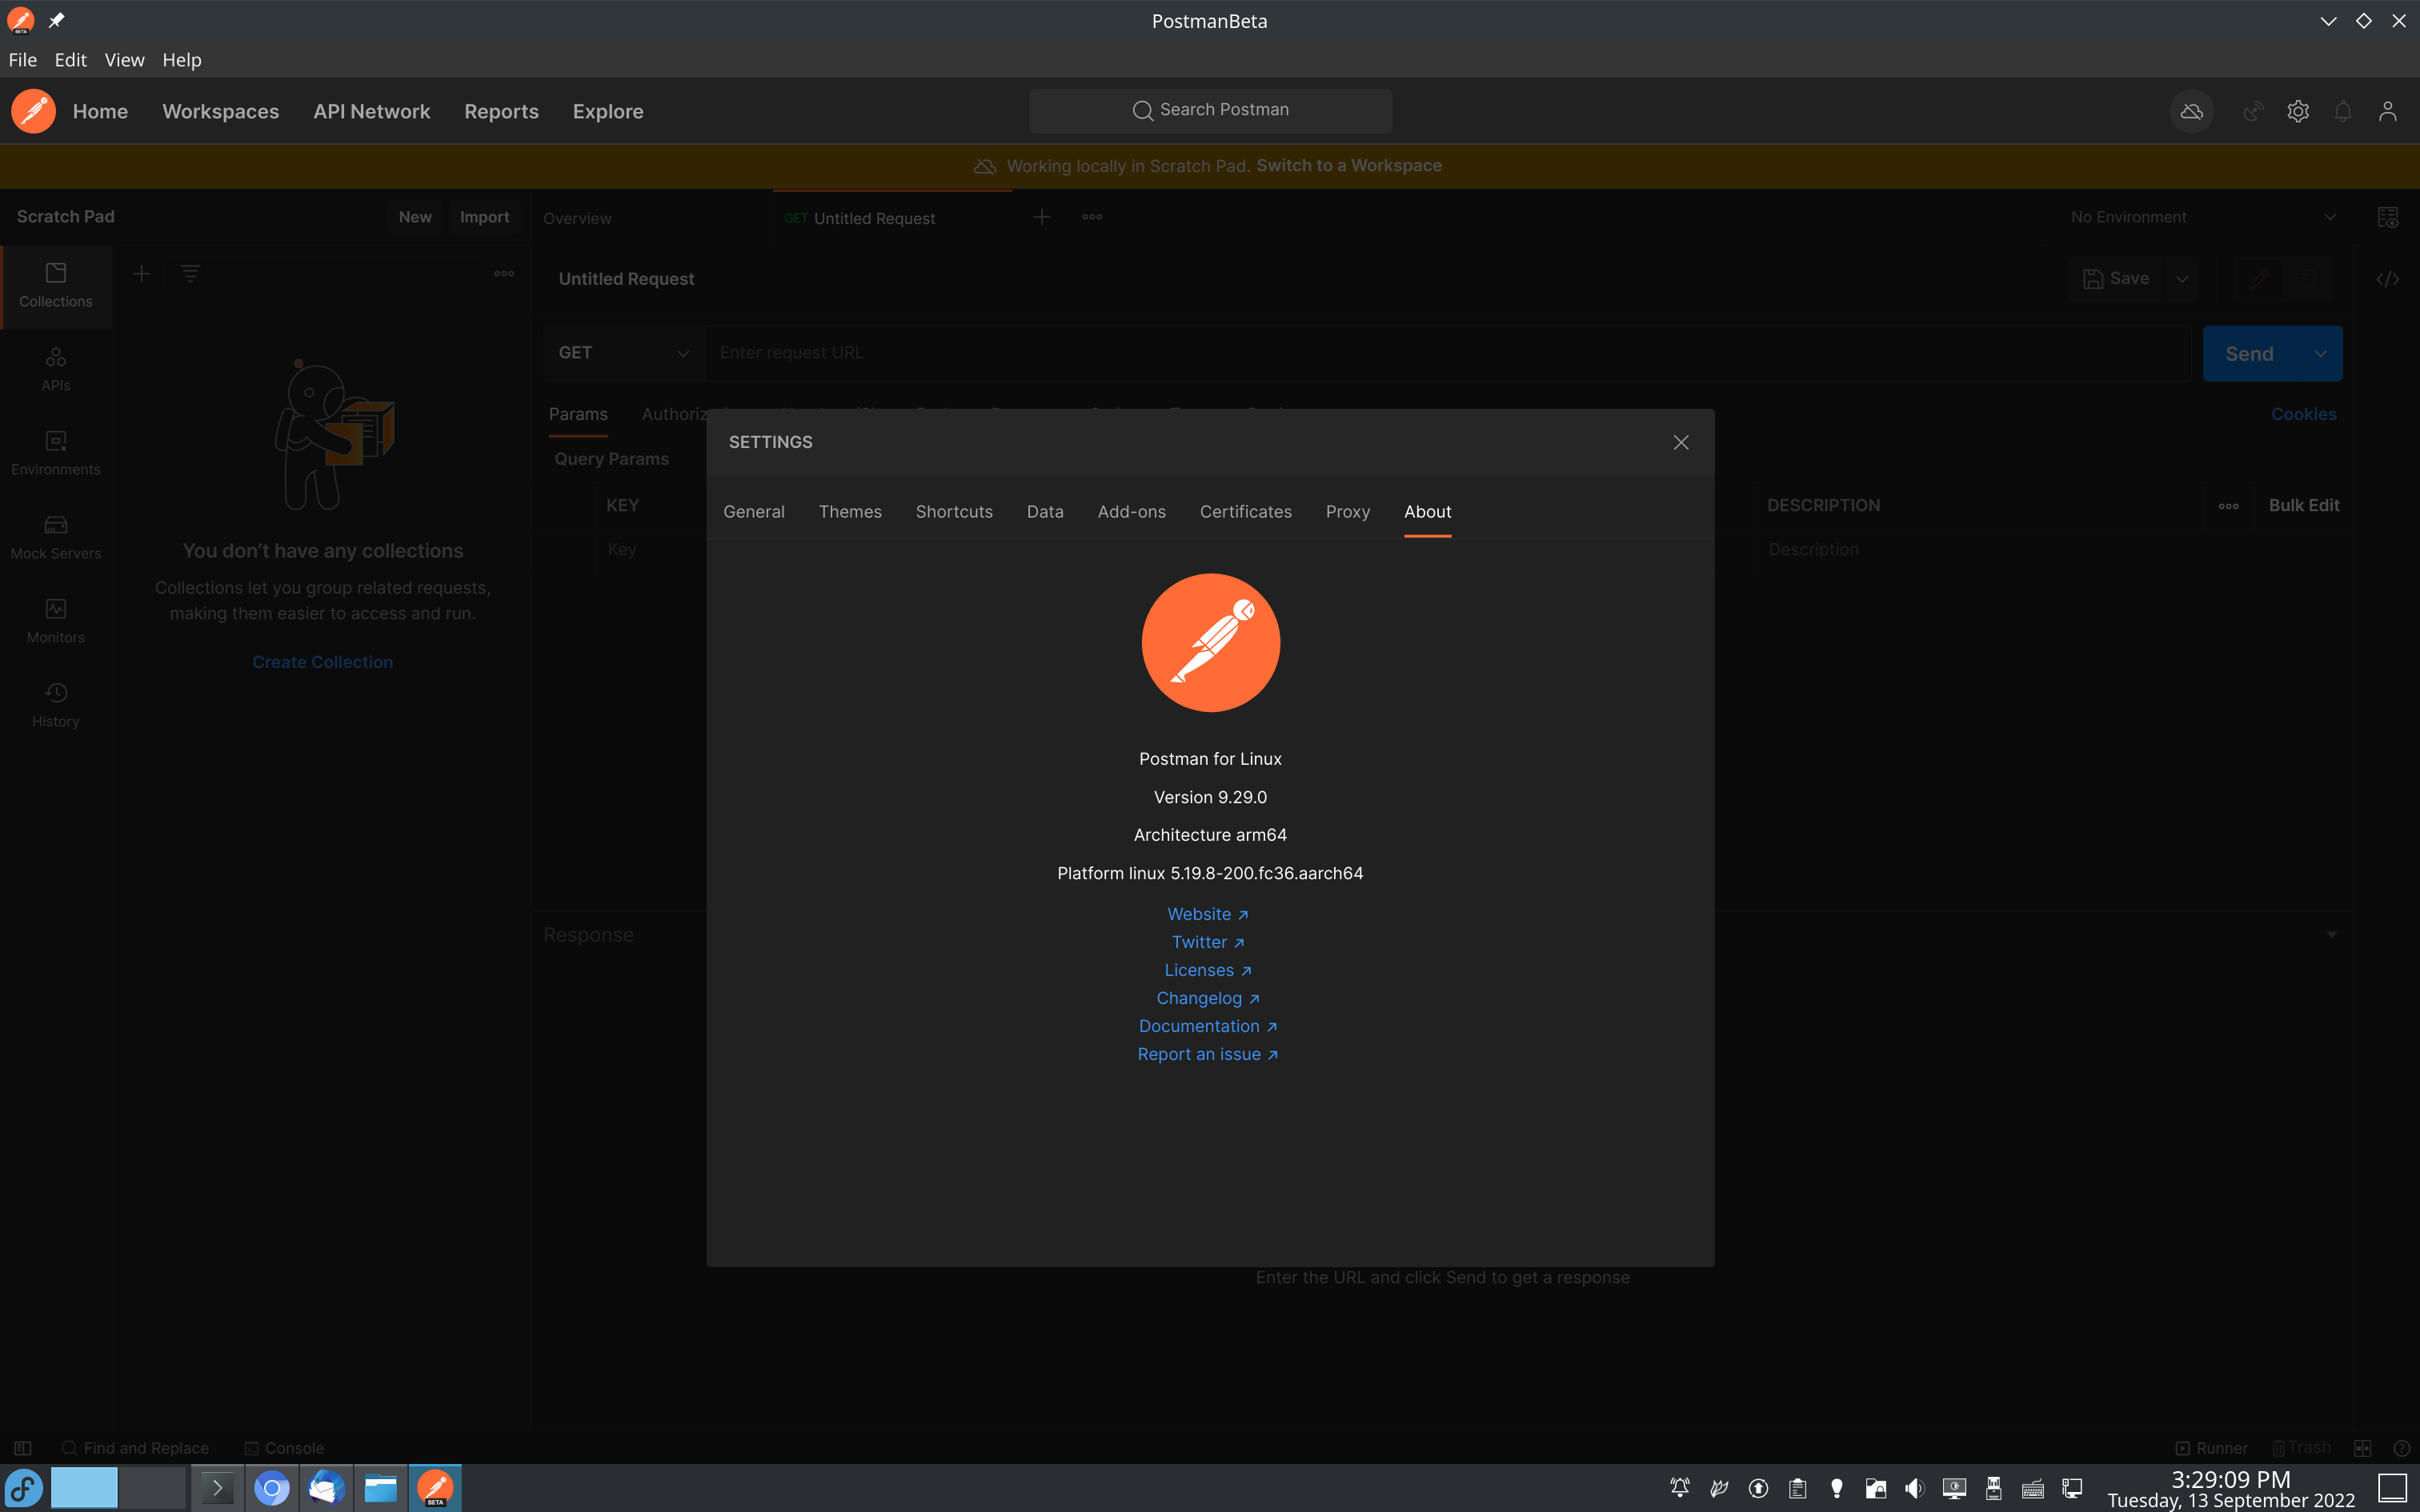
Task: Open the Changelog link
Action: 1208,997
